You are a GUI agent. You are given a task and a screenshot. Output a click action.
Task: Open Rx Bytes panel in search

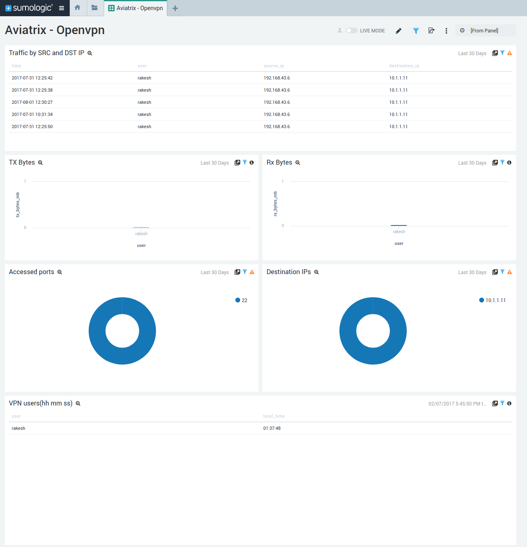tap(495, 163)
